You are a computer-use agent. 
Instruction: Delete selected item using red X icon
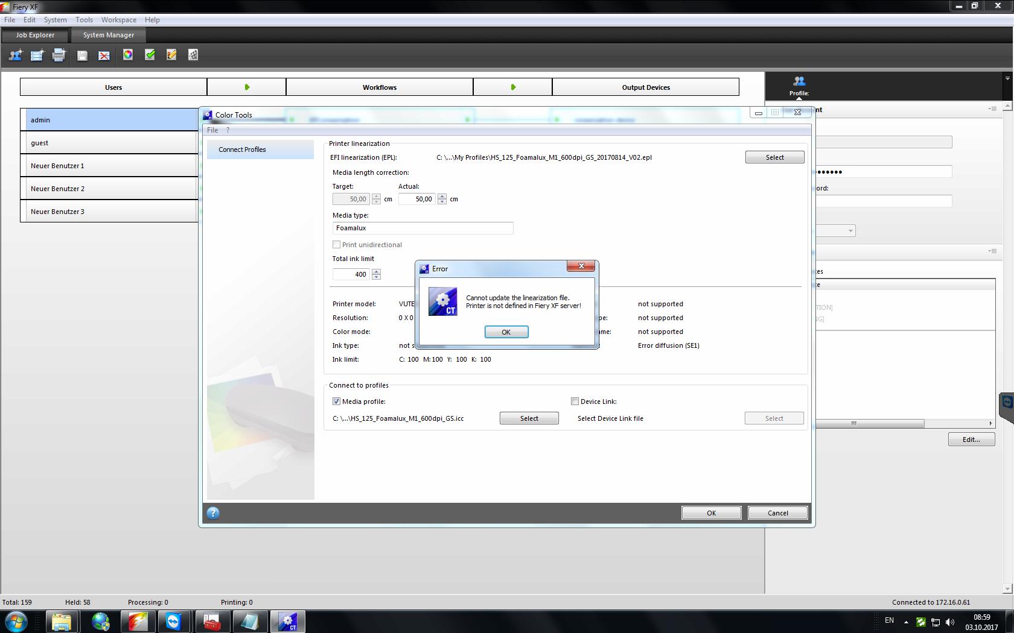click(104, 55)
